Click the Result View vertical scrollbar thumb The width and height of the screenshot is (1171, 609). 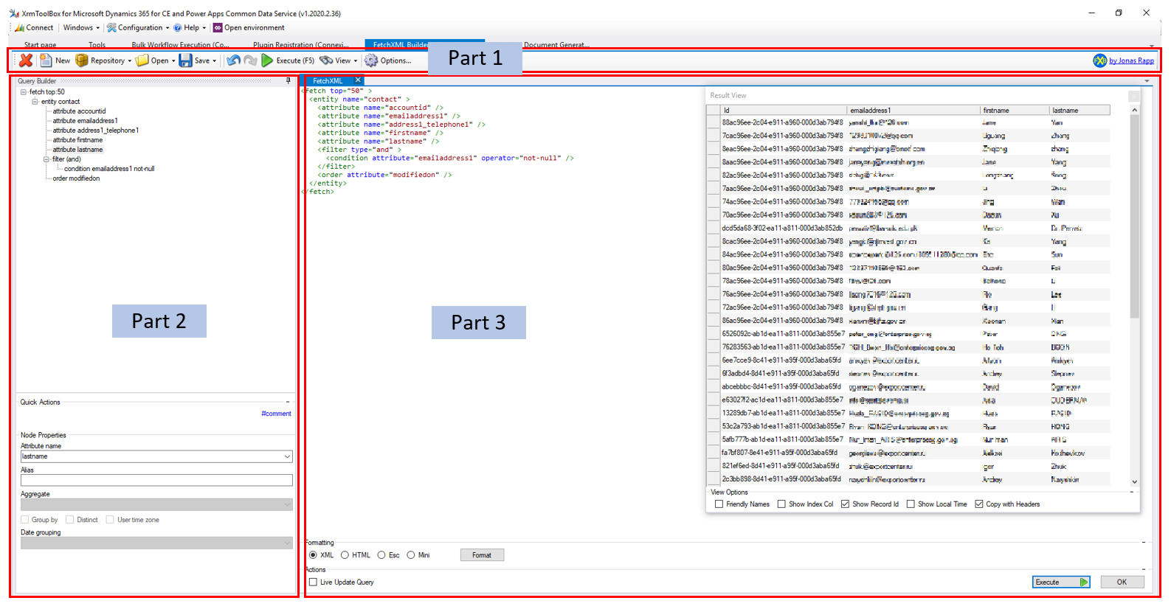(x=1134, y=216)
